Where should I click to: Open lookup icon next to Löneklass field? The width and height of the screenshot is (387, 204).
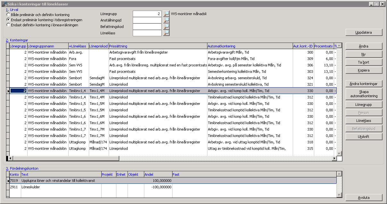(x=166, y=33)
